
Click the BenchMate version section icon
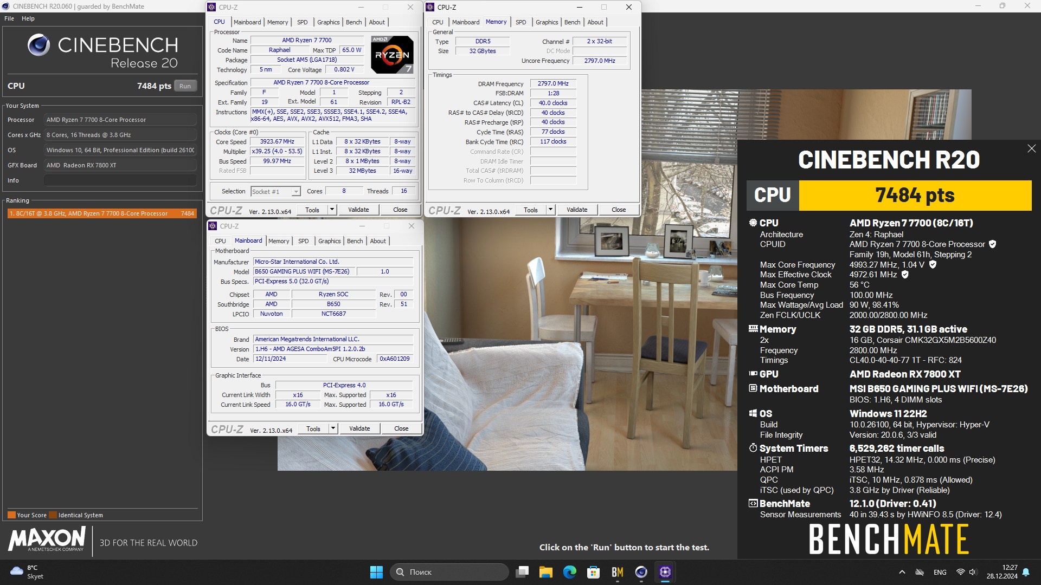753,503
